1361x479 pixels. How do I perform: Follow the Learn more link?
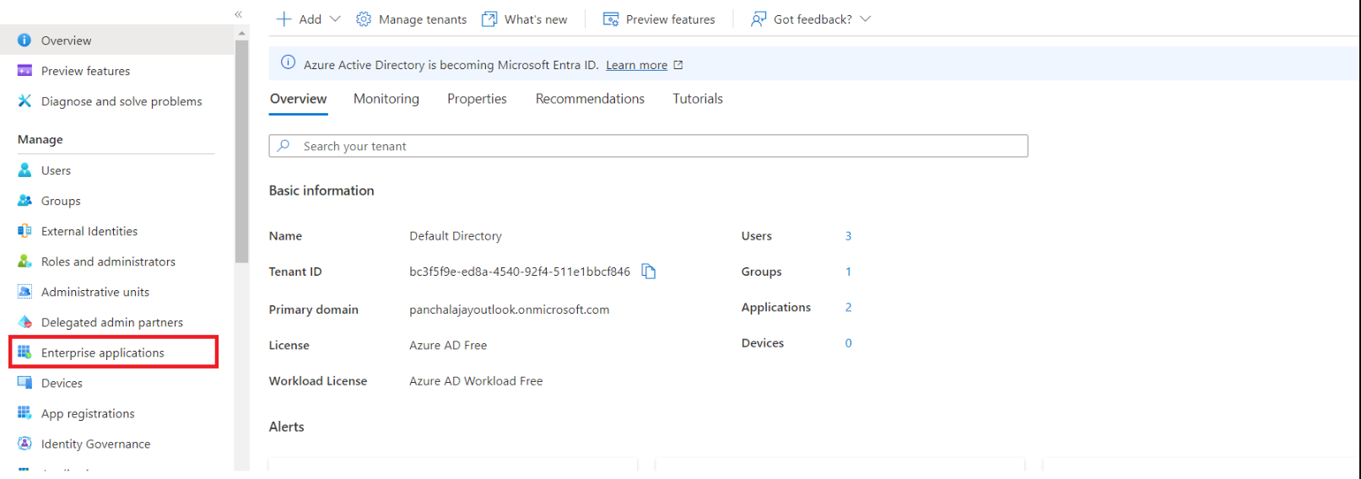click(636, 65)
